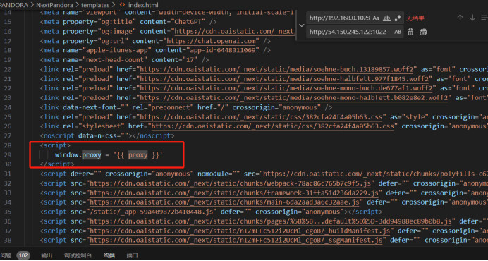Click the 102 problems count badge

tap(24, 255)
